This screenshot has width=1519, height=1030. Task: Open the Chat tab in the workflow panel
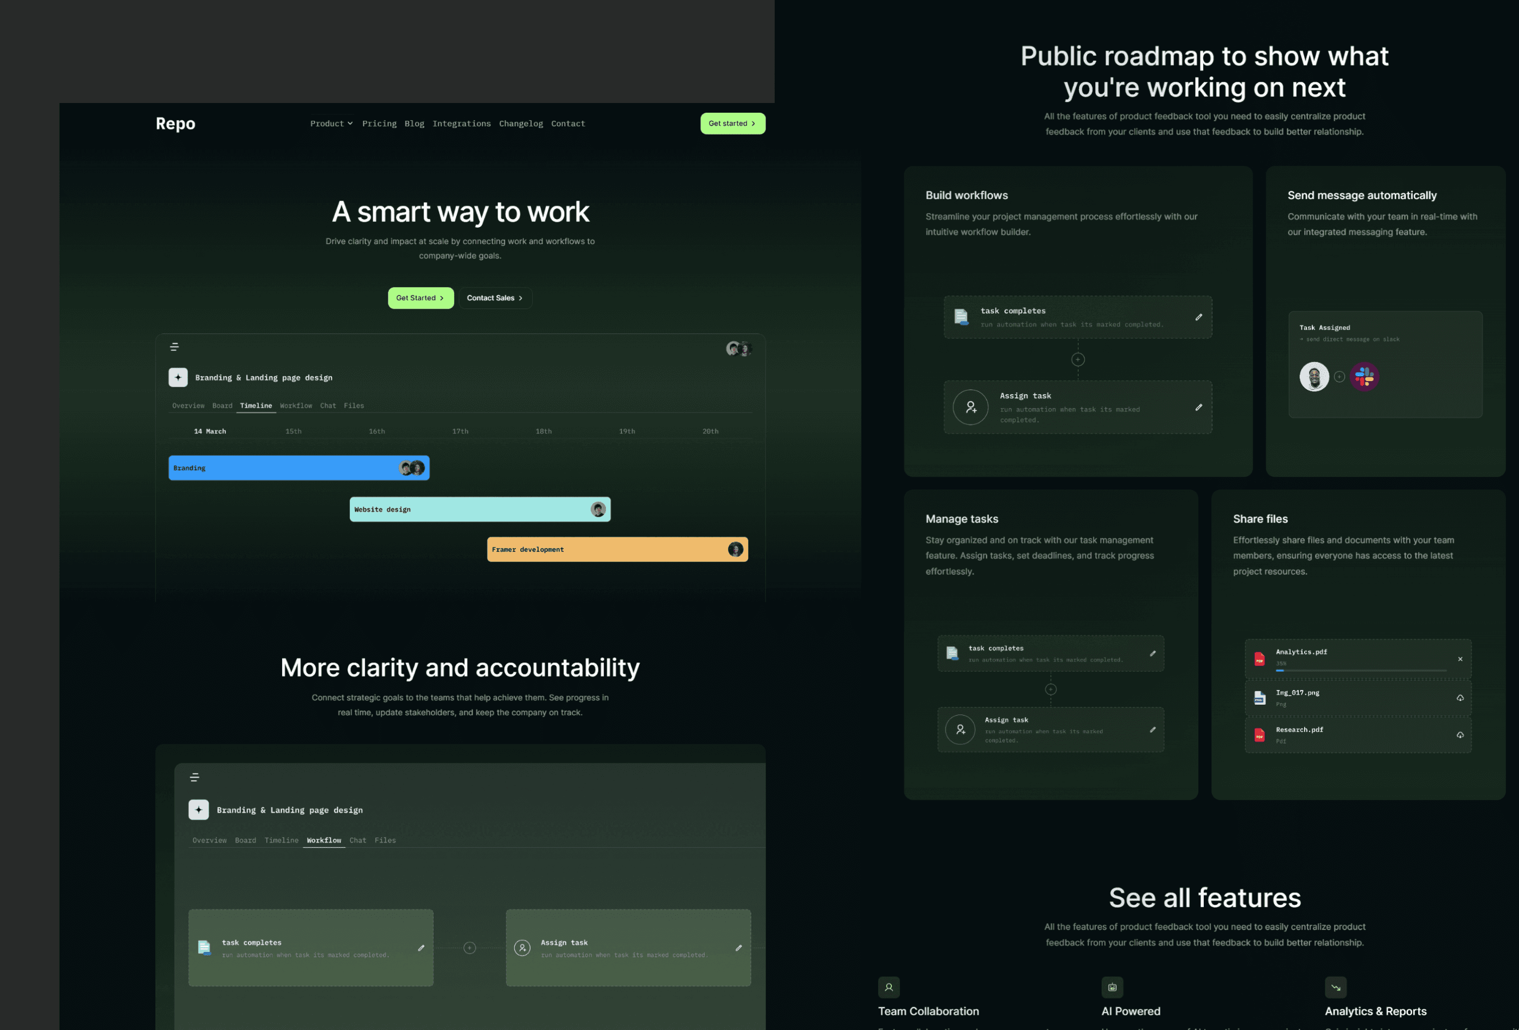point(358,841)
